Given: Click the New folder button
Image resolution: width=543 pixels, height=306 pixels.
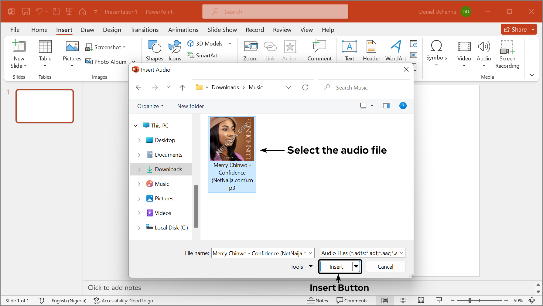Looking at the screenshot, I should pos(190,106).
